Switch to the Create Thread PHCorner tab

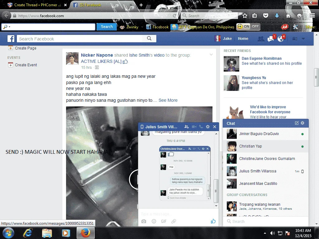coord(37,5)
